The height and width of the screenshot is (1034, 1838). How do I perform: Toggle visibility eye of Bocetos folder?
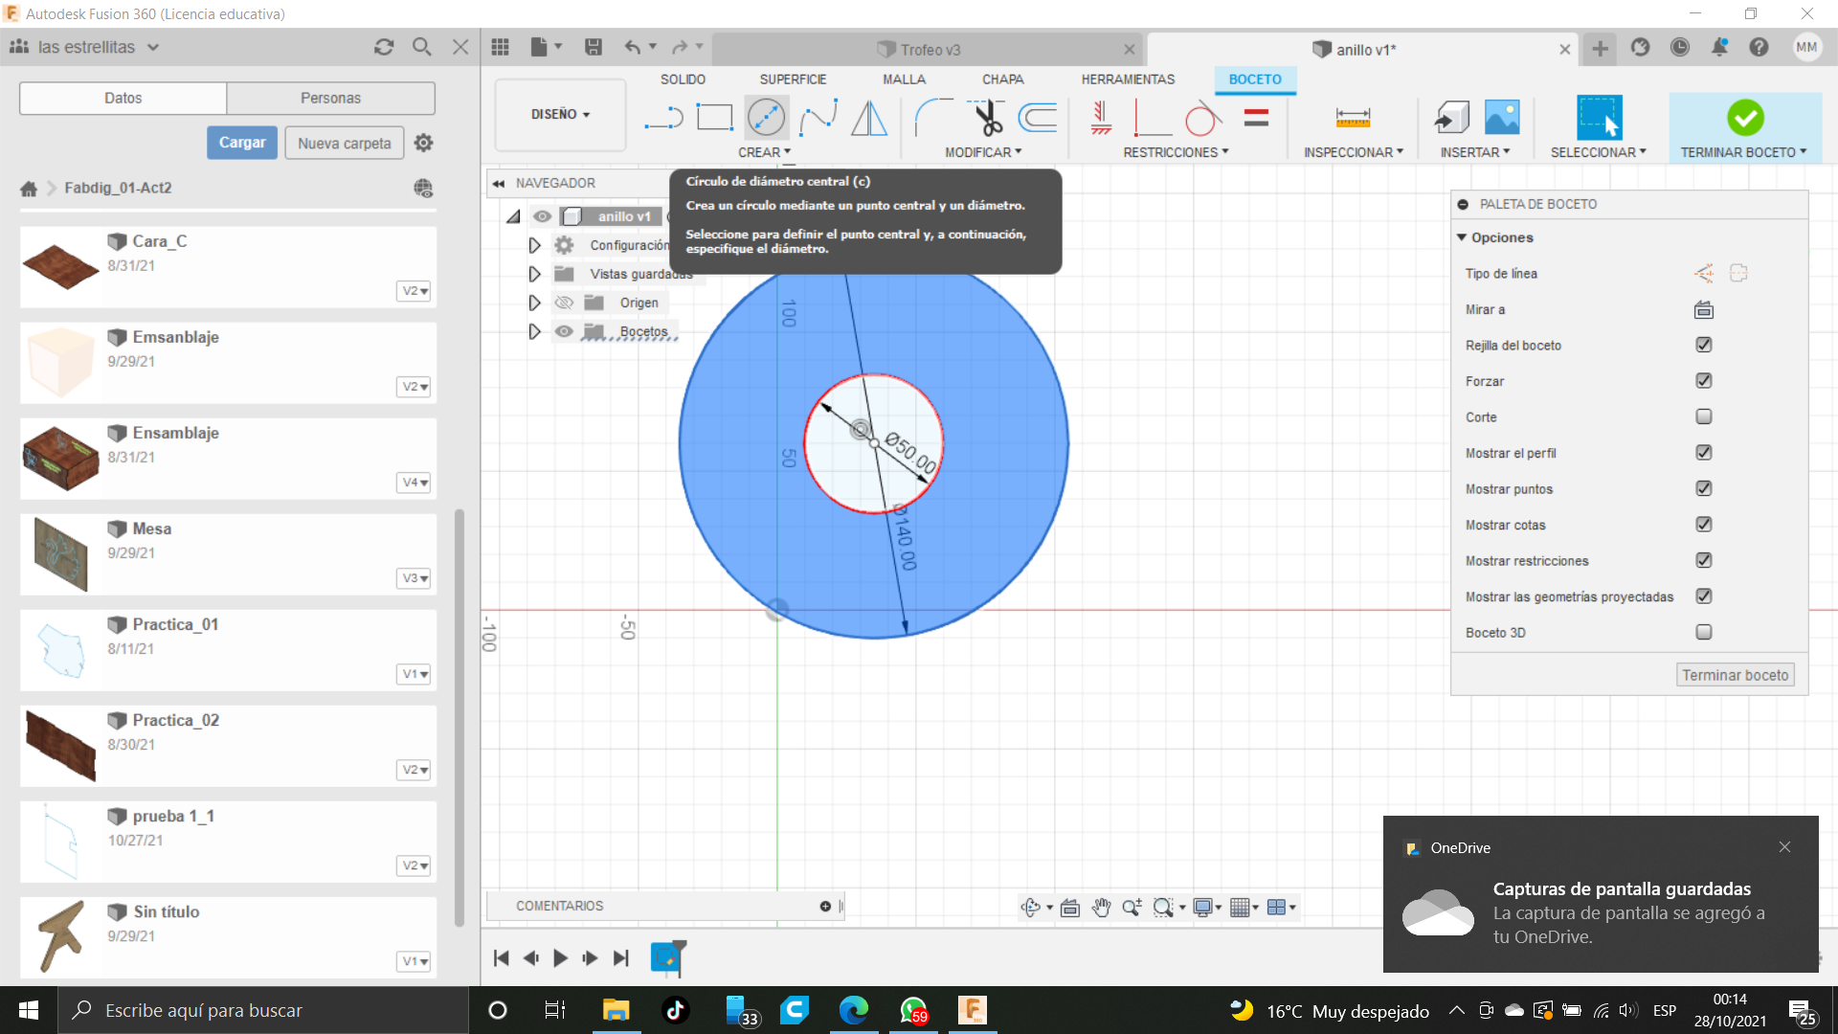point(565,331)
